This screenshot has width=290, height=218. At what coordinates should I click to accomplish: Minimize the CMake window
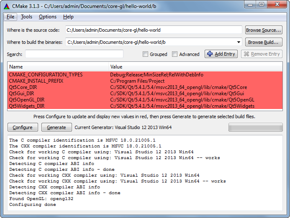[250, 5]
